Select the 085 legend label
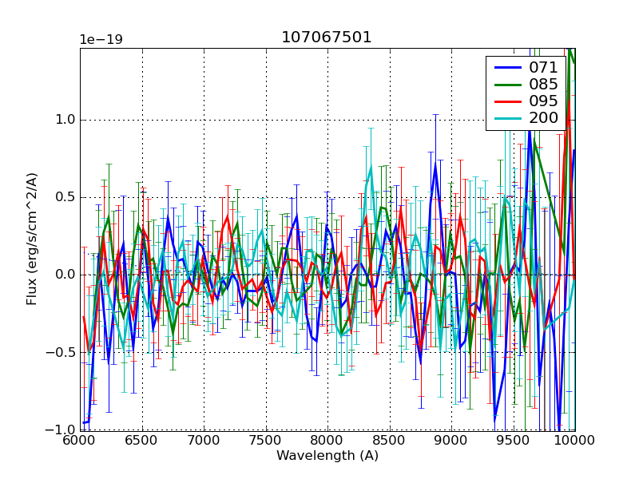 [544, 84]
